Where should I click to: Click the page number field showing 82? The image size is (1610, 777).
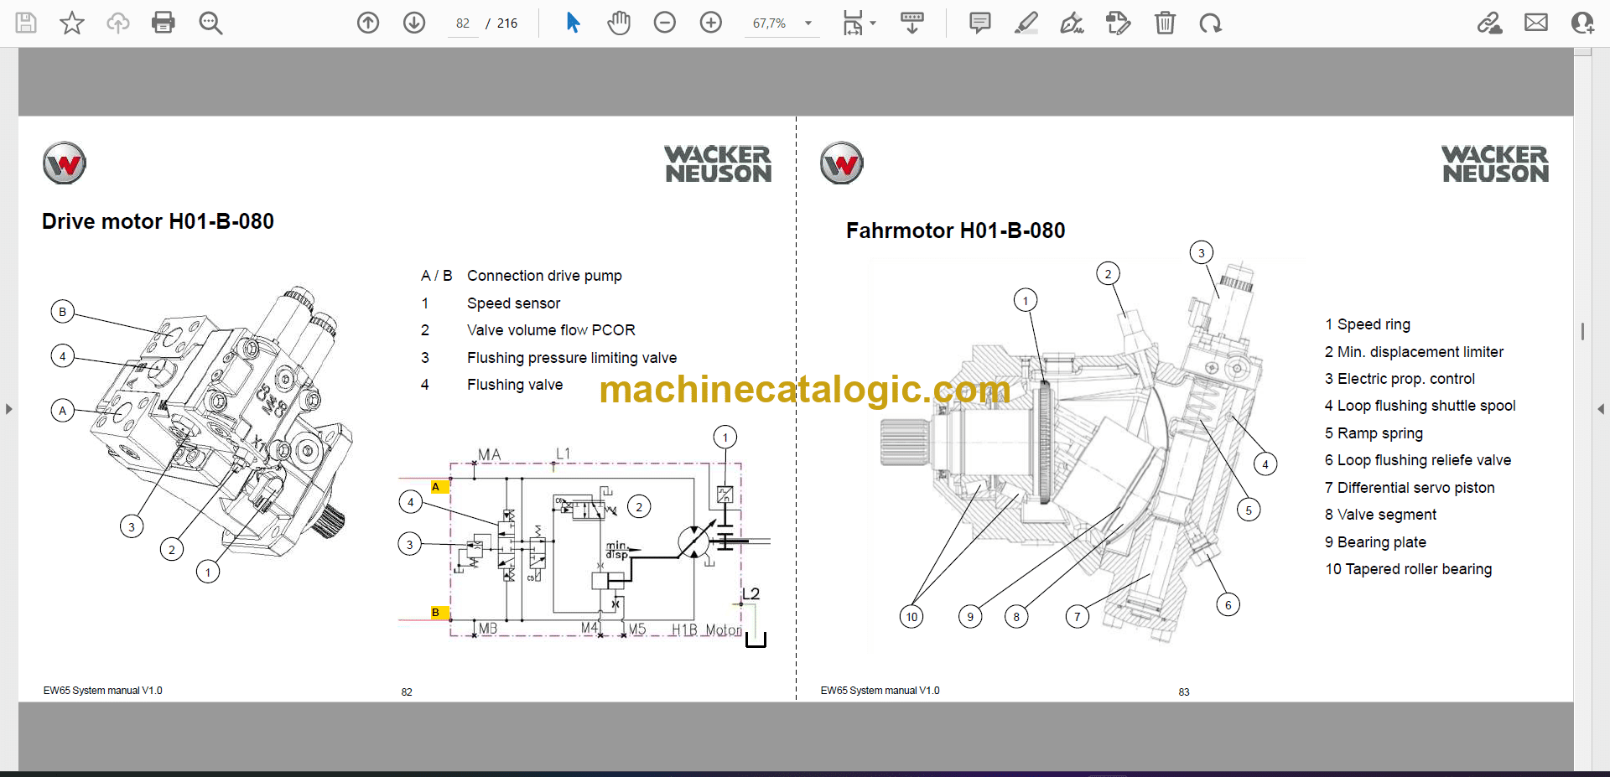(463, 23)
